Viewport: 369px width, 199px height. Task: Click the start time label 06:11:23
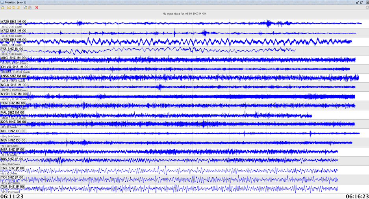click(x=12, y=196)
